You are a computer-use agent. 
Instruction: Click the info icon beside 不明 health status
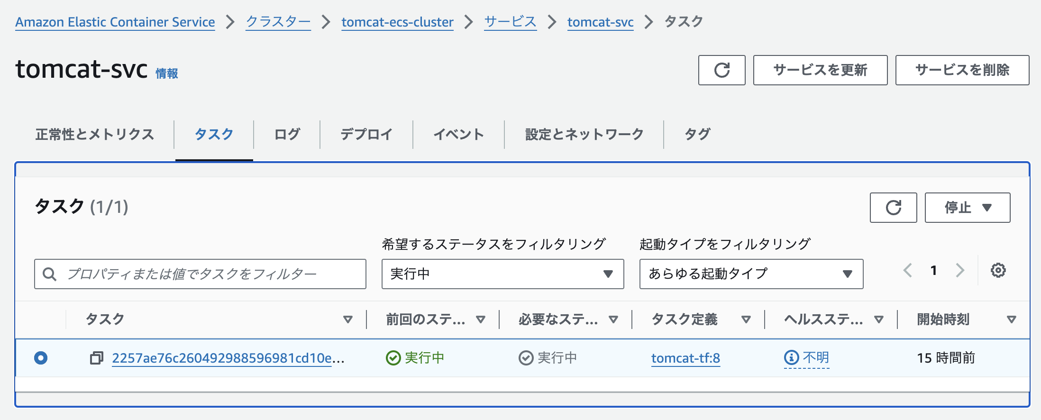point(791,357)
